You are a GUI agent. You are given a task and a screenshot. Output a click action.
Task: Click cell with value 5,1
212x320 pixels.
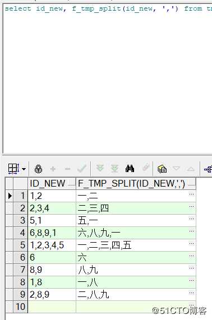[52, 221]
